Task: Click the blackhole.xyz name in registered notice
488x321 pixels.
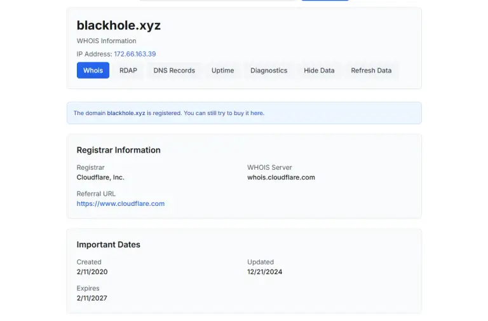Action: click(x=126, y=113)
